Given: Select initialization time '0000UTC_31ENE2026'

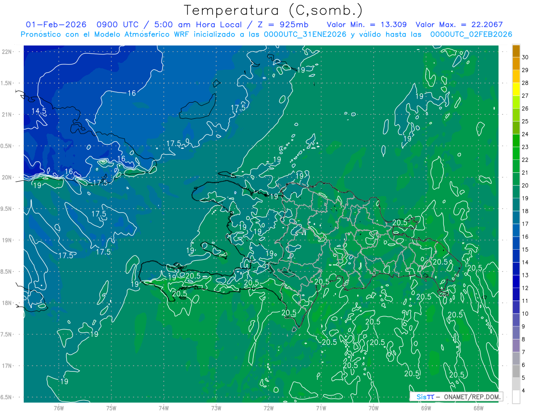Looking at the screenshot, I should tap(305, 34).
